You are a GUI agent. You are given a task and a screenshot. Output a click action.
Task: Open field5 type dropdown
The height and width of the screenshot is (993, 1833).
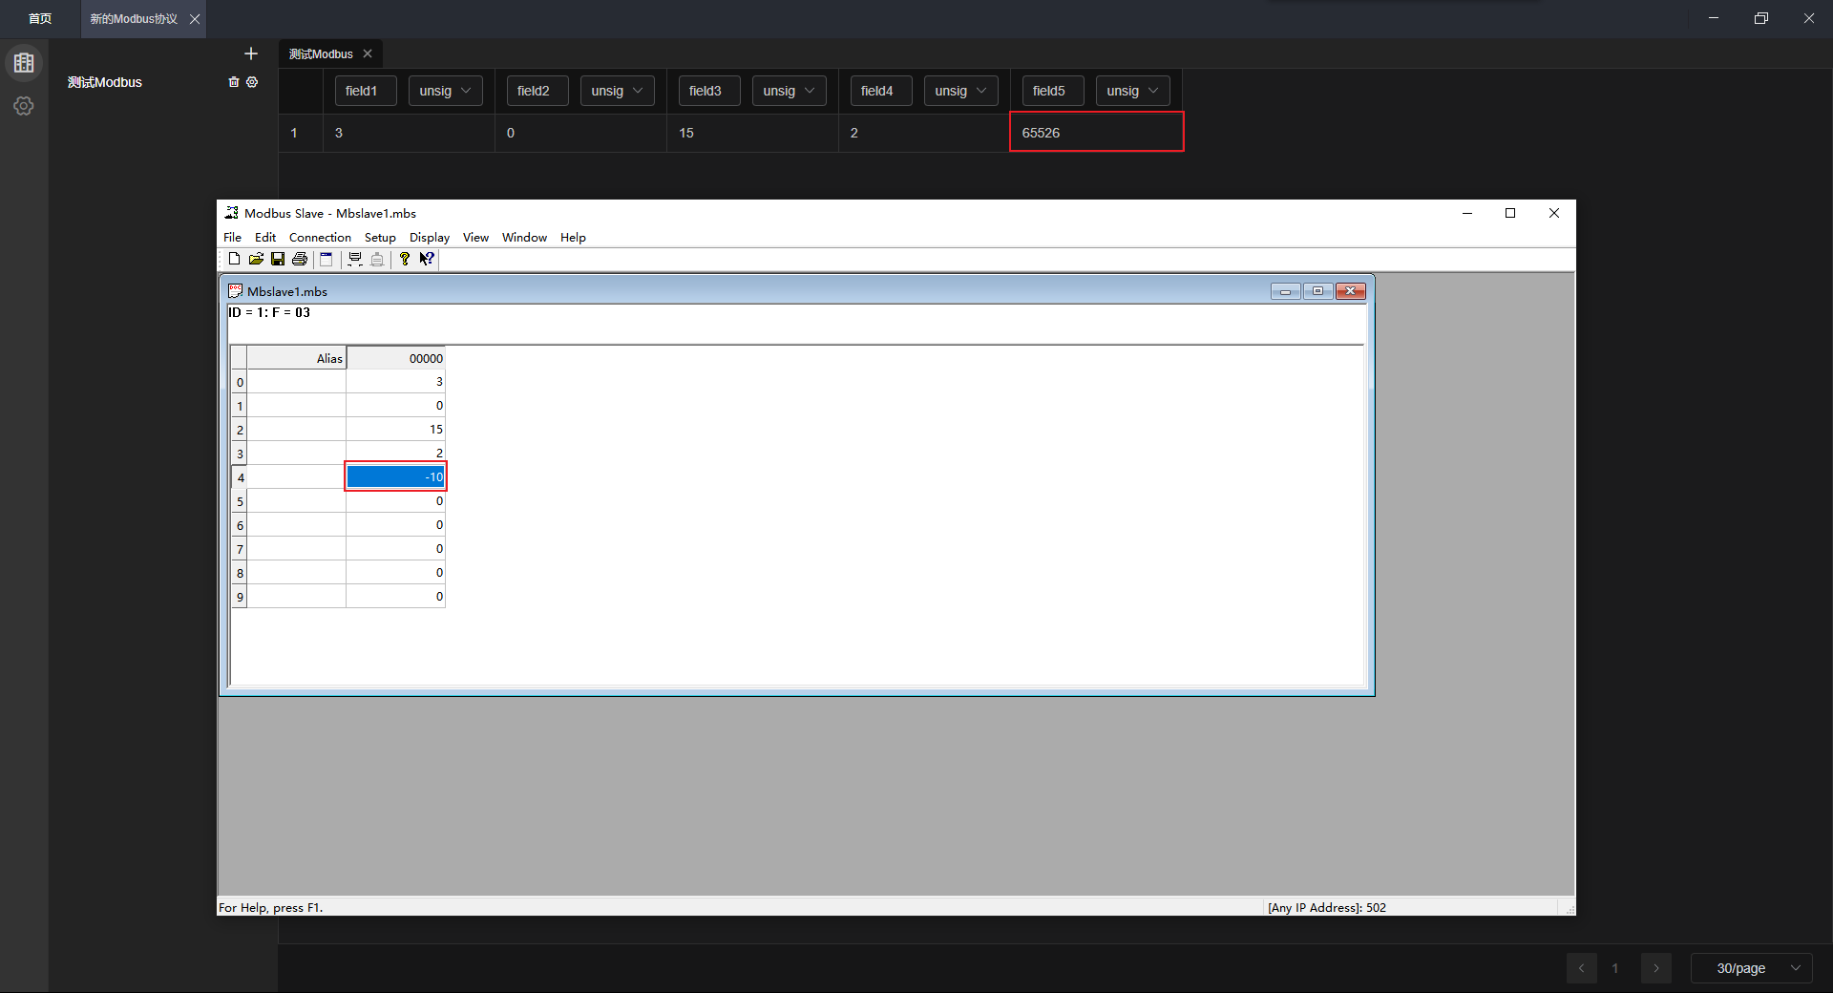point(1133,91)
